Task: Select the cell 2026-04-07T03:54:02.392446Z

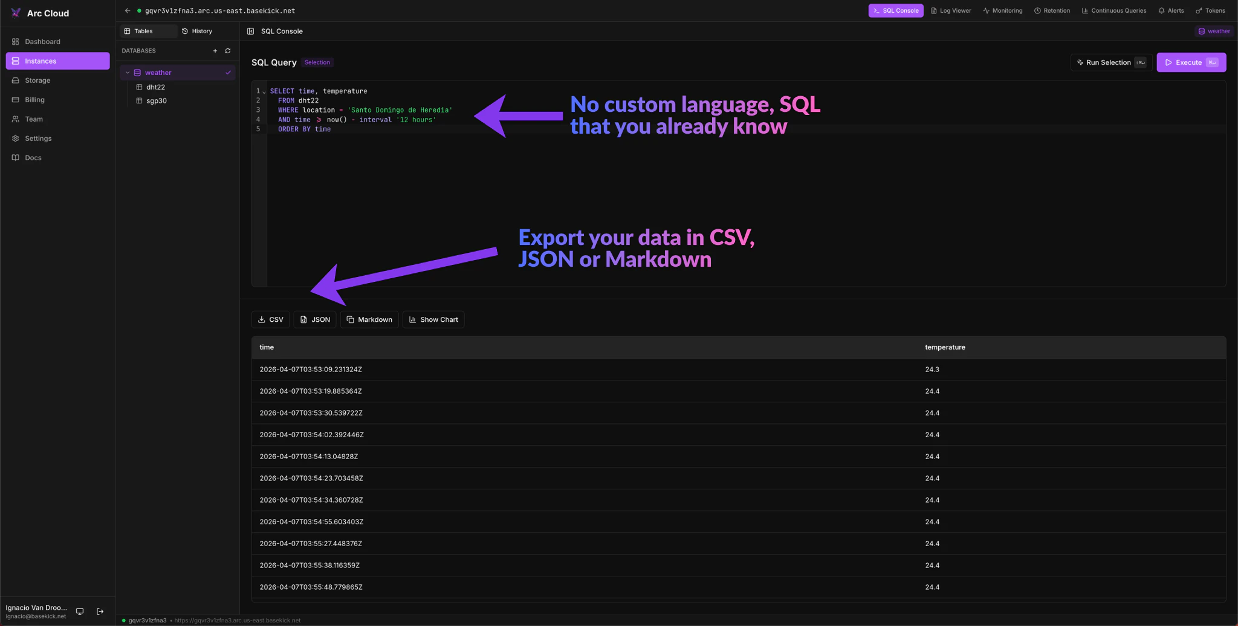Action: click(311, 435)
